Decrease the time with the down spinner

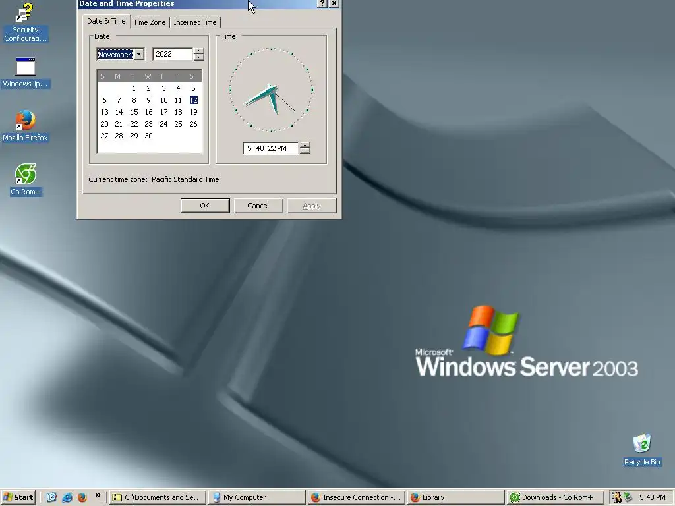click(x=305, y=151)
